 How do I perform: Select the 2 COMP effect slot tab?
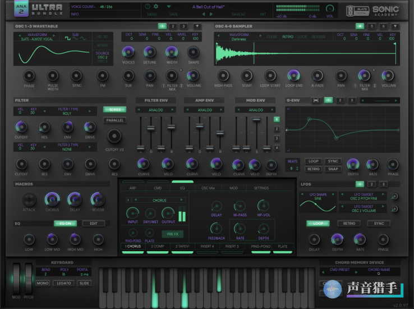(x=157, y=246)
